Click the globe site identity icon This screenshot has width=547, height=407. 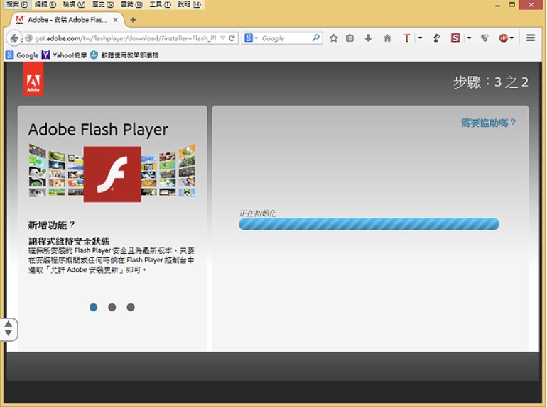click(x=28, y=38)
